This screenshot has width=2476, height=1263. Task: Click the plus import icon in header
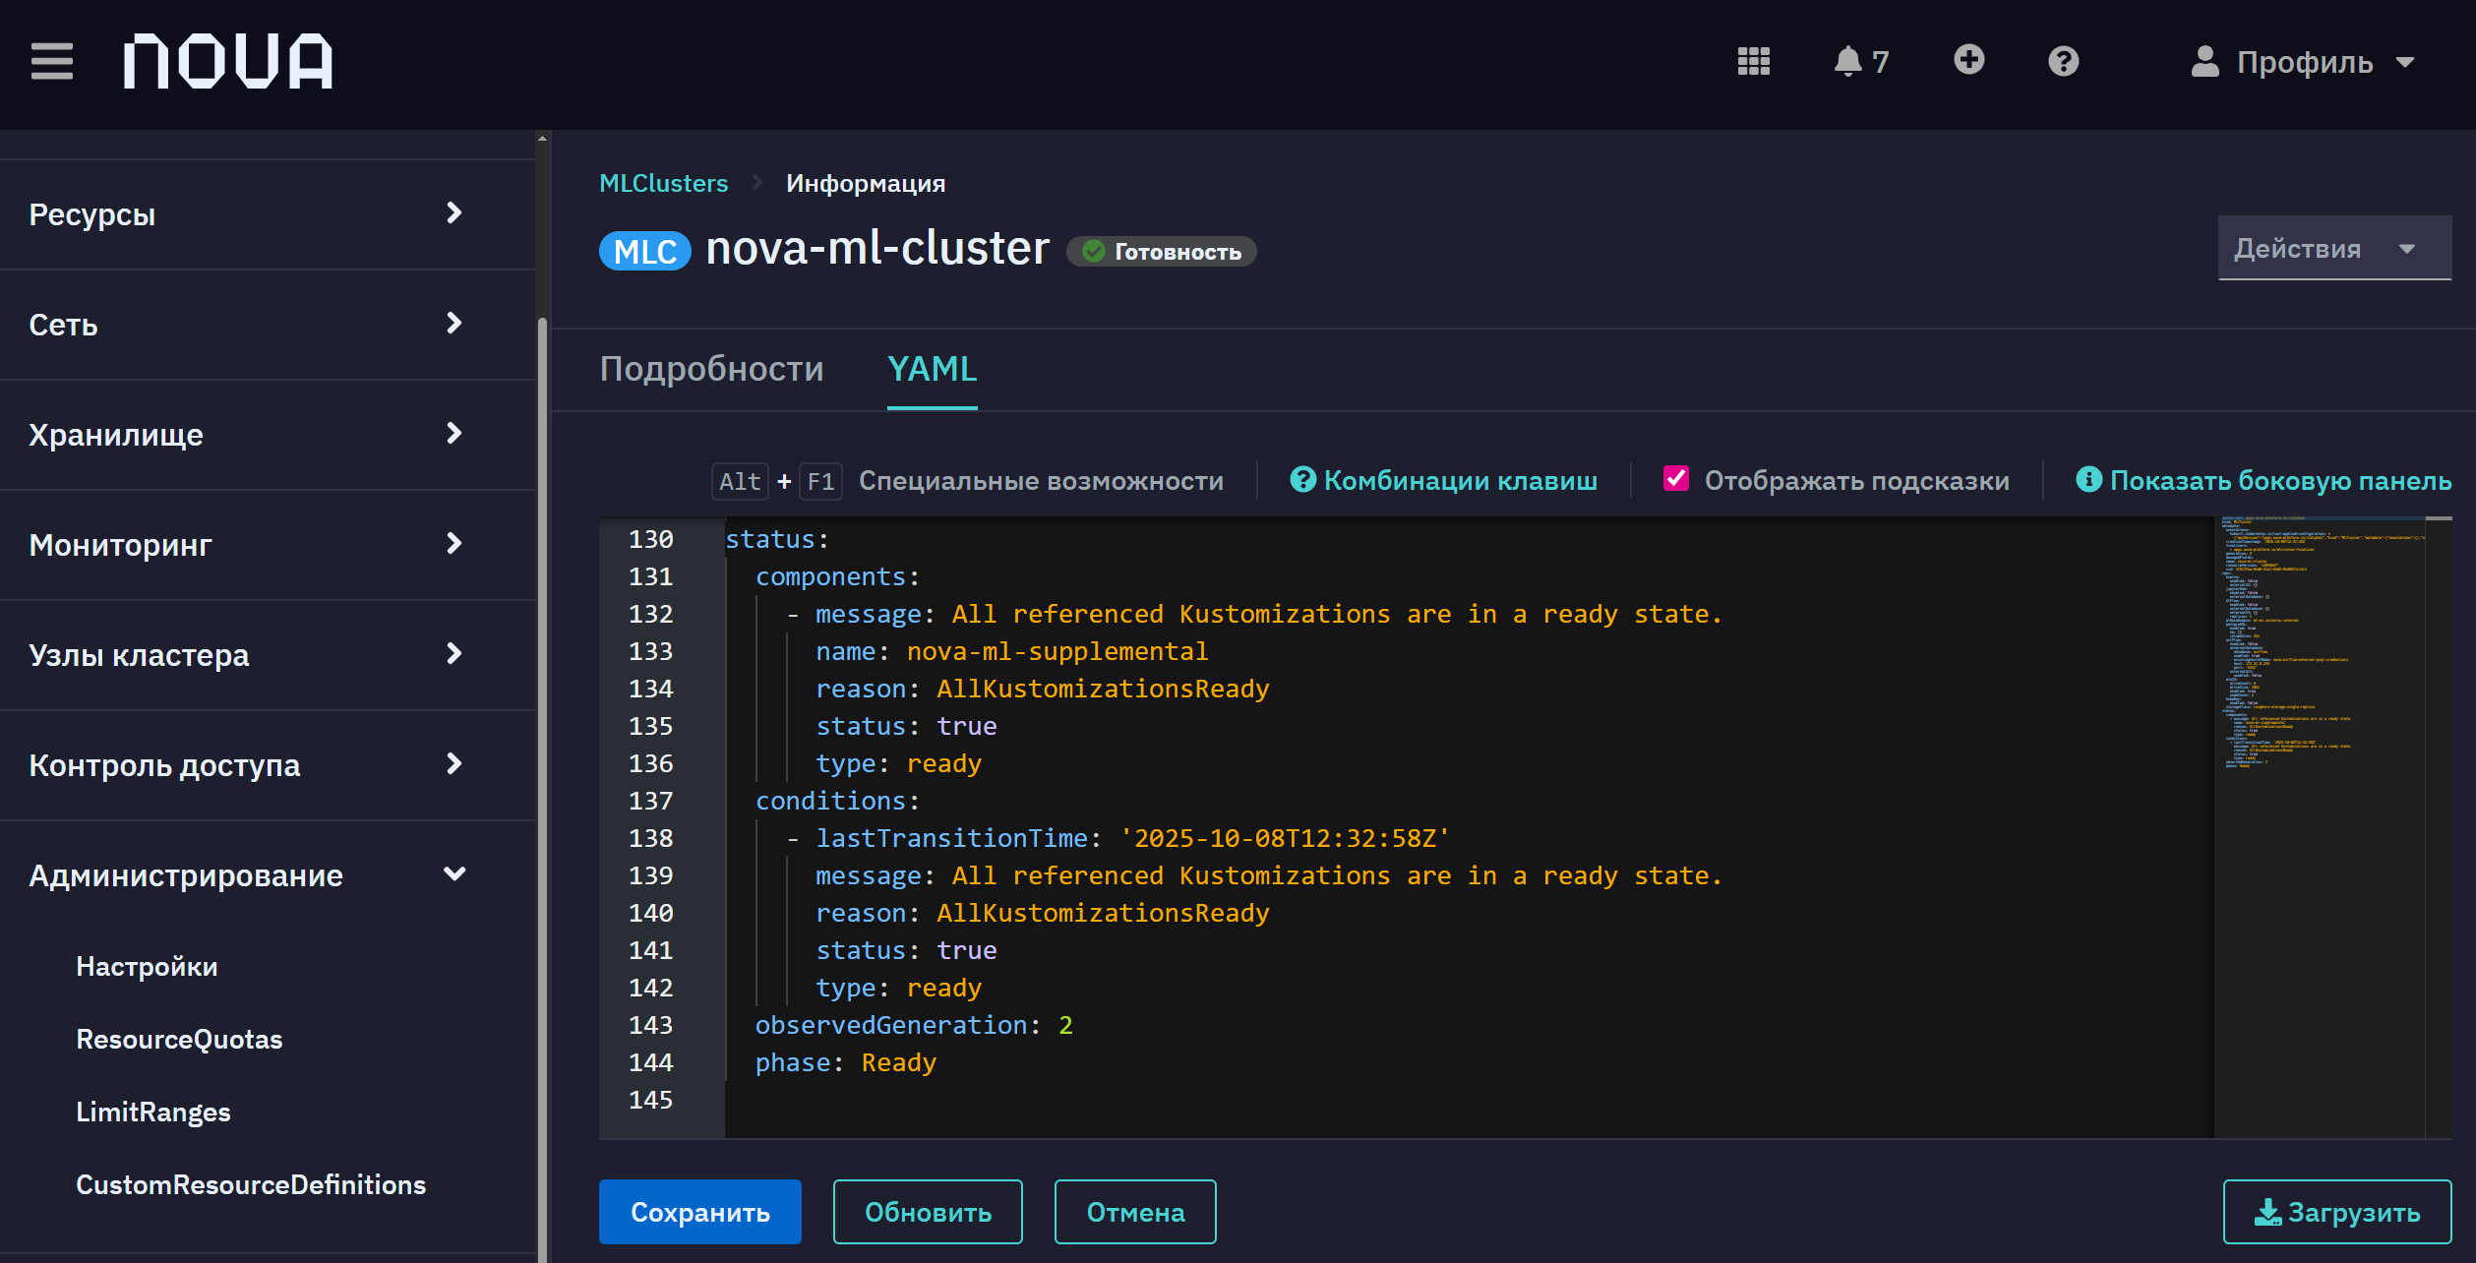pyautogui.click(x=1968, y=60)
